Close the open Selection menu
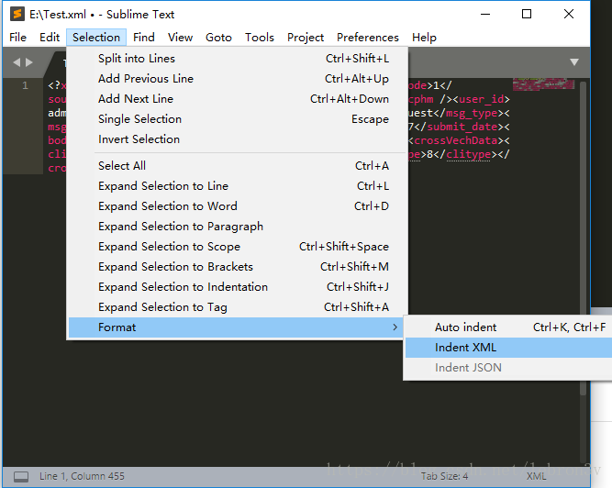 click(x=96, y=38)
